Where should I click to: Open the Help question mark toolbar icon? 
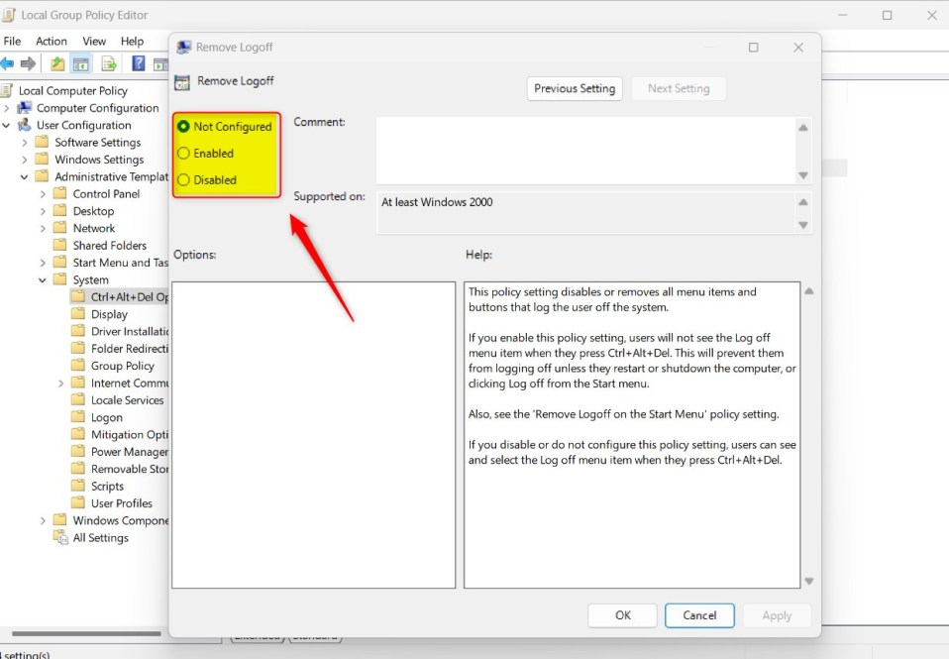tap(138, 63)
